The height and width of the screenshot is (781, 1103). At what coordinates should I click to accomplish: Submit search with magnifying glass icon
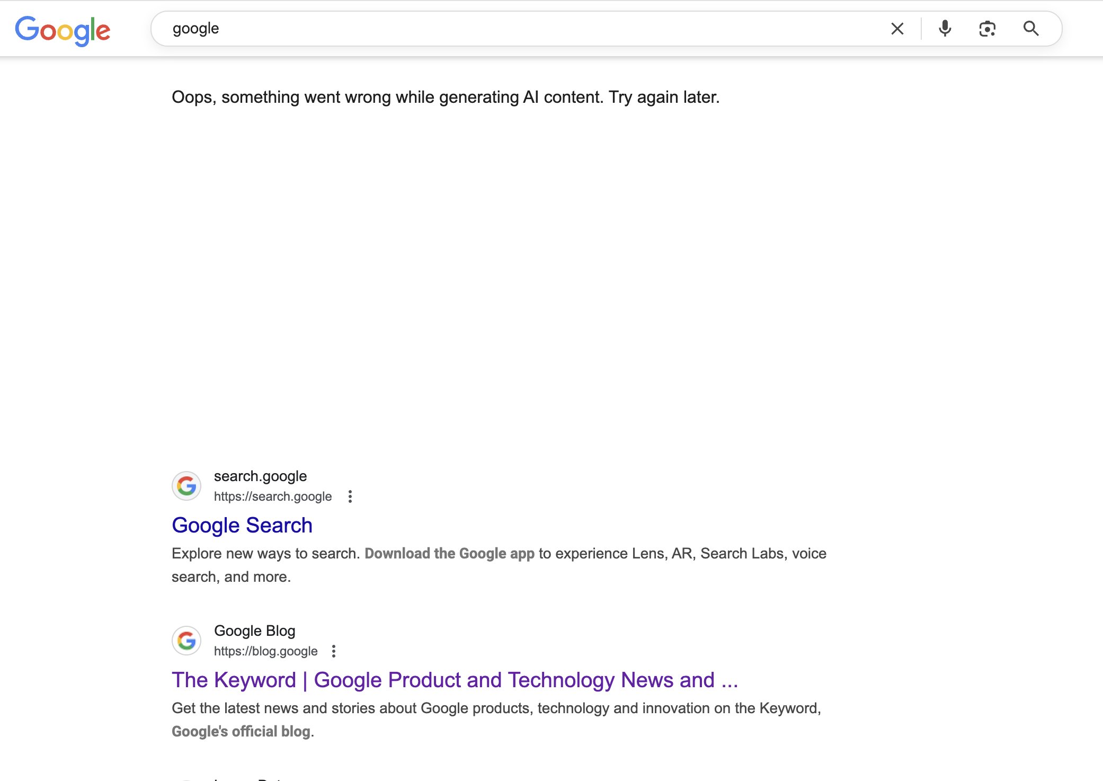click(x=1030, y=29)
